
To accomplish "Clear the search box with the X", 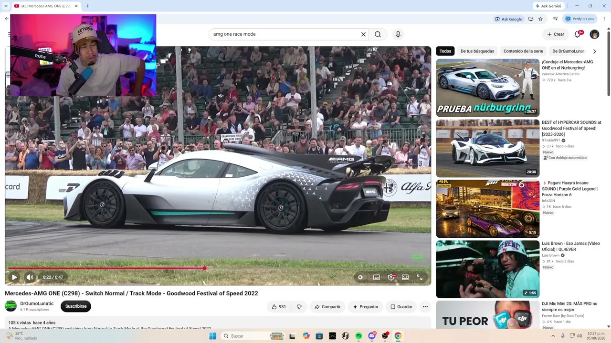I will (363, 34).
